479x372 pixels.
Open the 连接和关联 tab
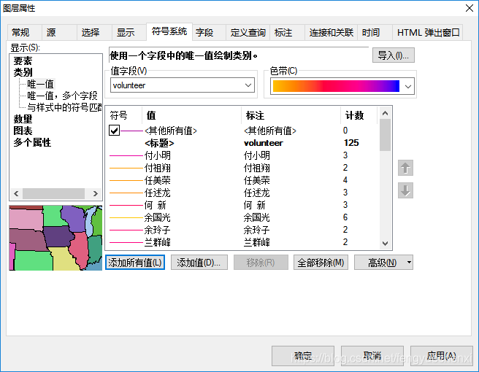click(x=332, y=32)
